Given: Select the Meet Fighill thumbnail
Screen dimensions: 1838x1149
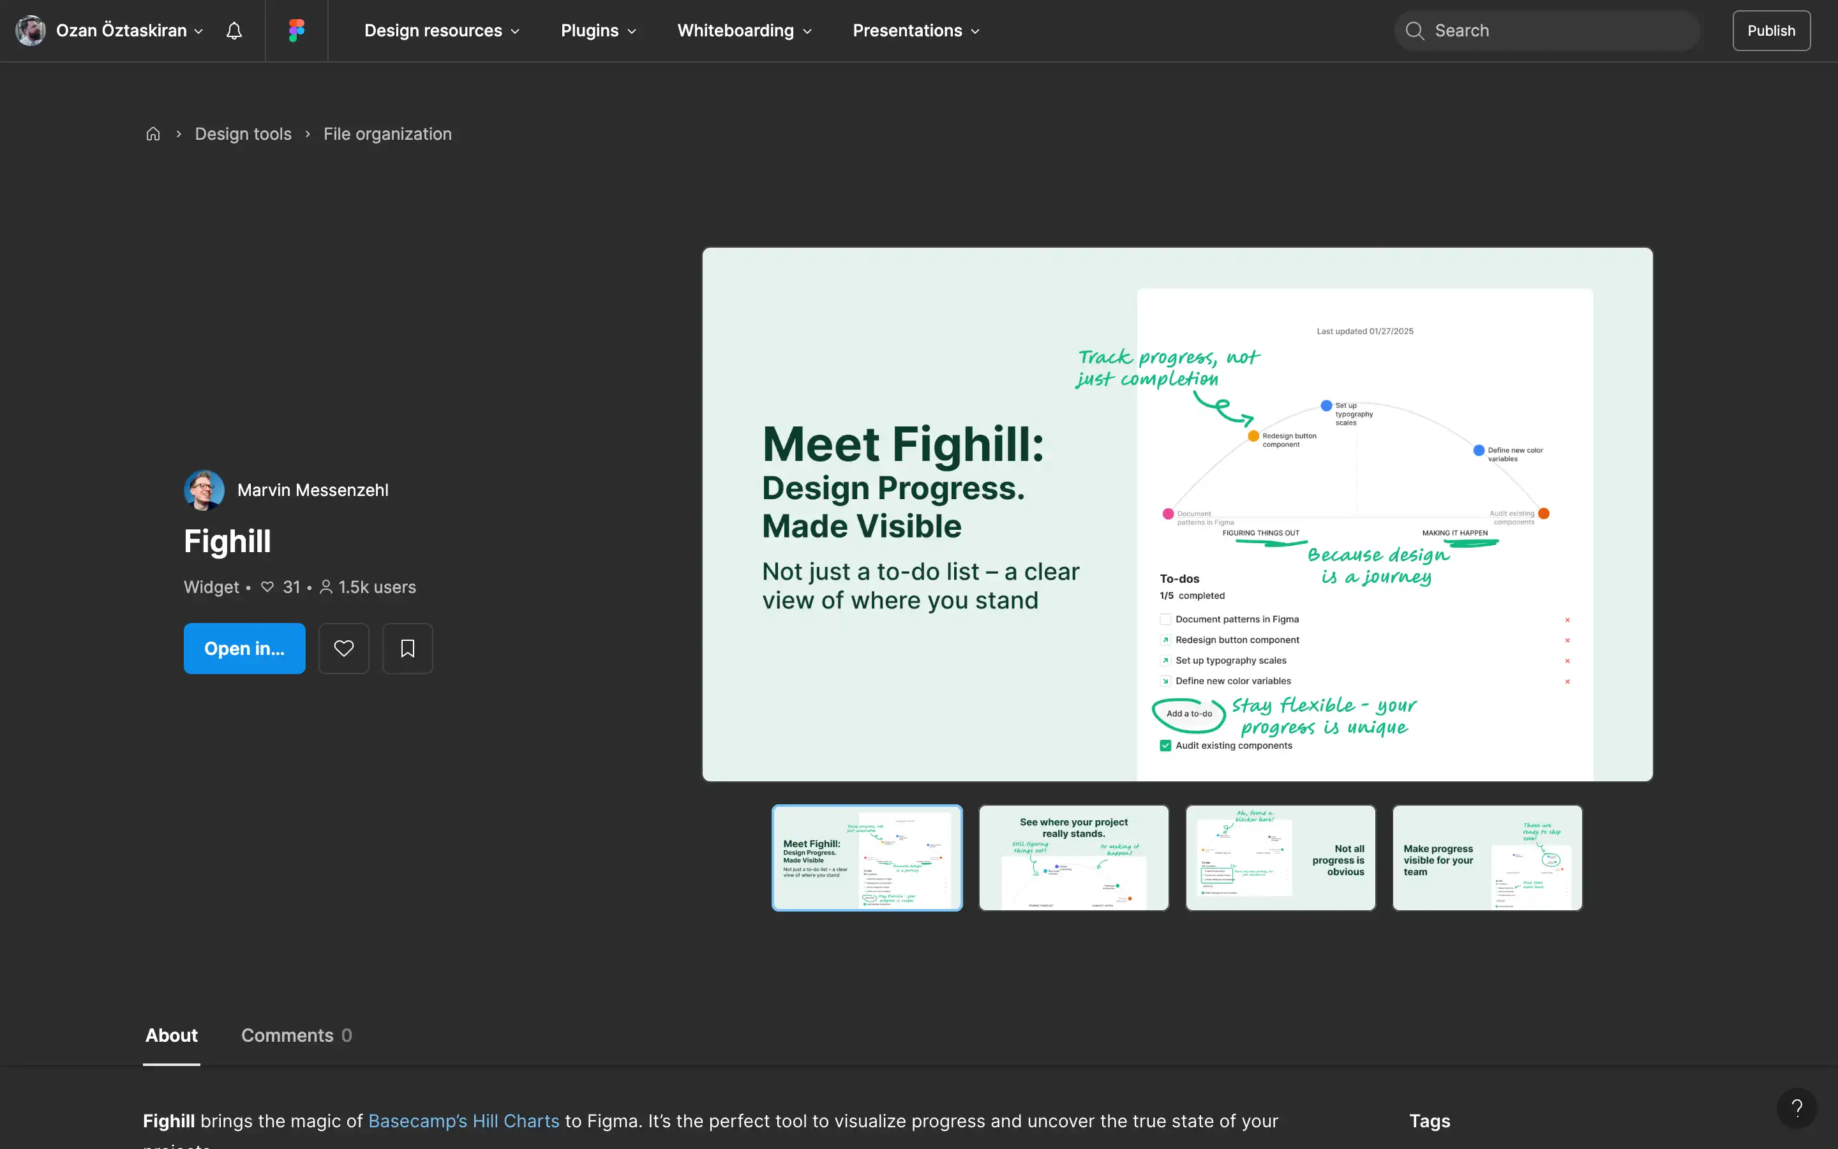Looking at the screenshot, I should 867,858.
